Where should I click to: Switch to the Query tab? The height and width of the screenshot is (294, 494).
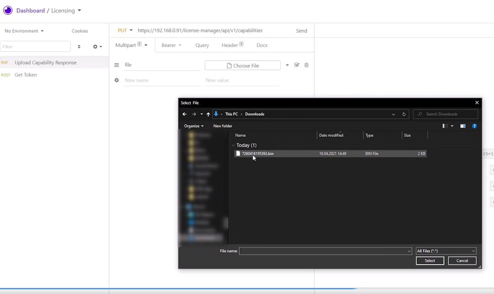[x=202, y=45]
